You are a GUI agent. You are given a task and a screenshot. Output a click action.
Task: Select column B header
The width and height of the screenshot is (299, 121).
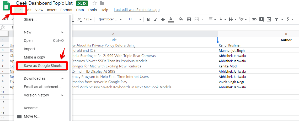(258, 34)
